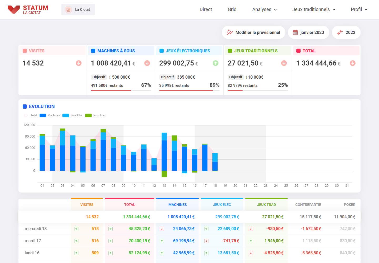
Task: Open the Profil dropdown menu
Action: coord(359,9)
